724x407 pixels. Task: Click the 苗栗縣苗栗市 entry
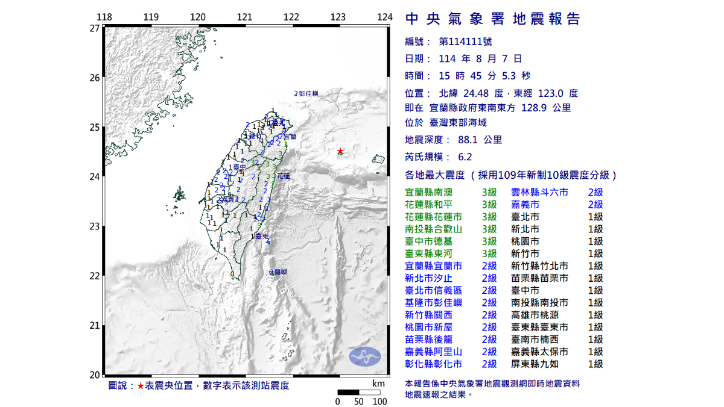[x=539, y=278]
